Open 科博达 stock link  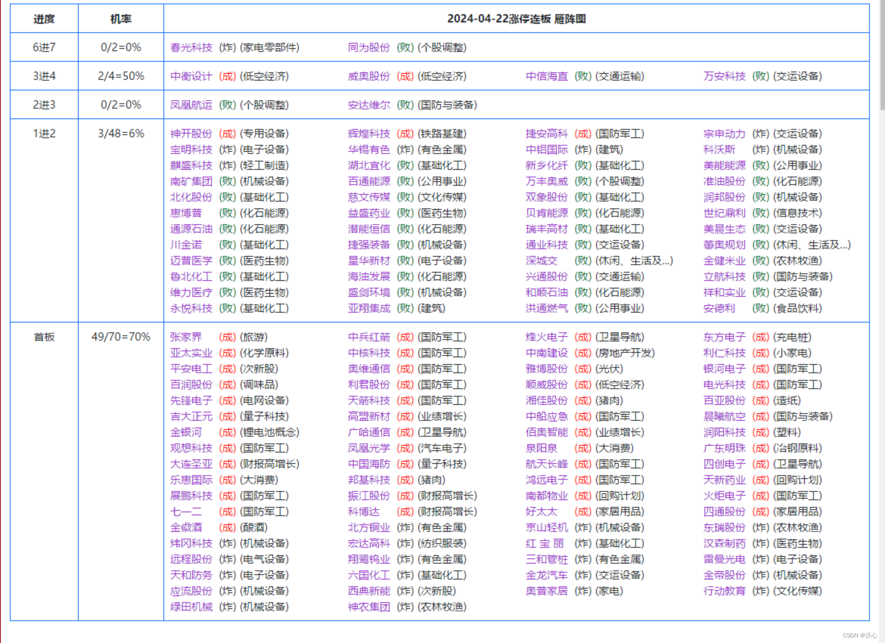tap(364, 512)
